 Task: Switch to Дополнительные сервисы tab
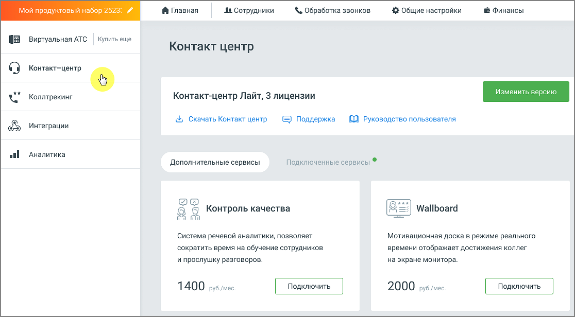[x=215, y=162]
